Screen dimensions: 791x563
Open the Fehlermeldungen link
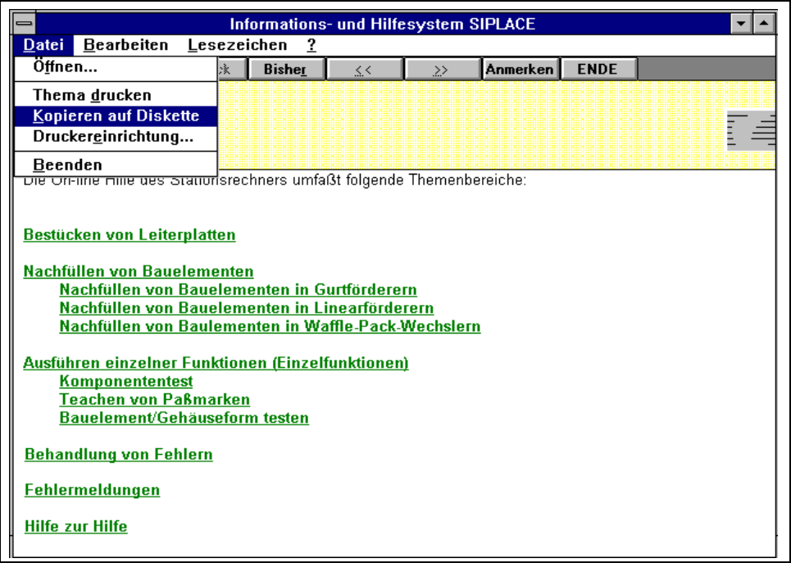click(x=92, y=490)
